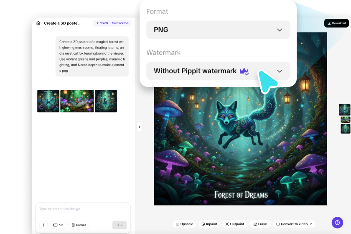Image resolution: width=351 pixels, height=234 pixels.
Task: Open the Without Pippit watermark dropdown
Action: [218, 71]
